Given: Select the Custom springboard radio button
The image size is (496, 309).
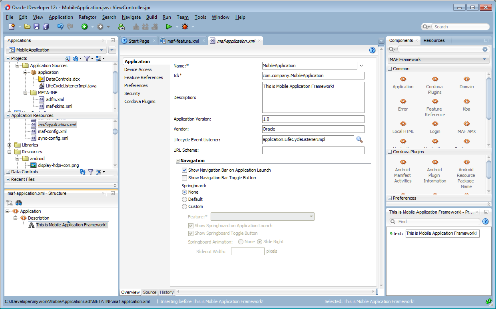Looking at the screenshot, I should pos(184,206).
